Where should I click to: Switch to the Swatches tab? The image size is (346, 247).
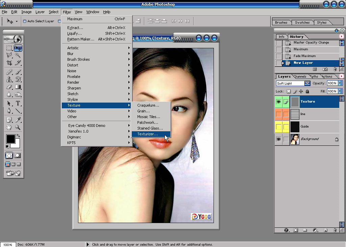302,23
